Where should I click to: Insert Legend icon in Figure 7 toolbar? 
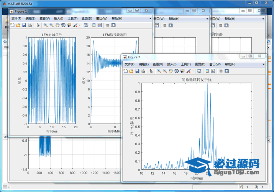pos(213,71)
